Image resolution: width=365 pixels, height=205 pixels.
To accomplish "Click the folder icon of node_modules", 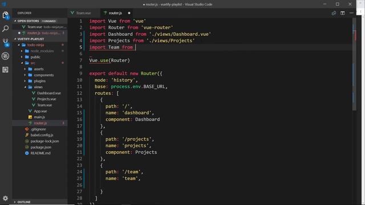I will pos(27,51).
